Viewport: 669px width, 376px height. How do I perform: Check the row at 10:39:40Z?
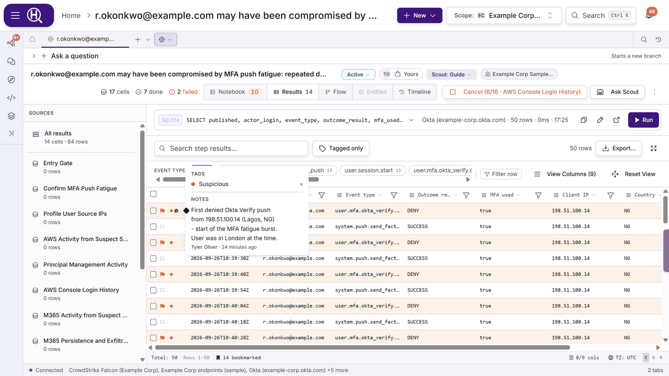pos(153,274)
